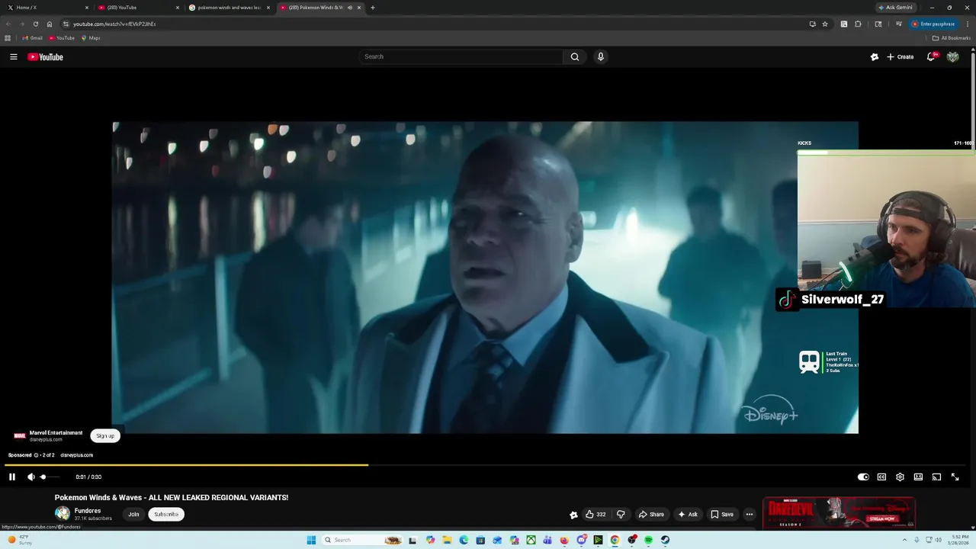Open video settings gear
This screenshot has width=976, height=549.
point(900,477)
